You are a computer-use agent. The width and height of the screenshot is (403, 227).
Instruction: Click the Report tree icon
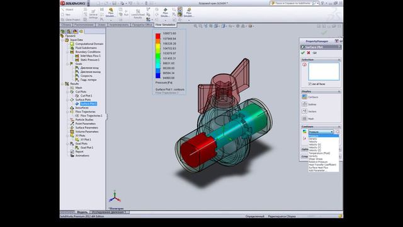pyautogui.click(x=72, y=151)
